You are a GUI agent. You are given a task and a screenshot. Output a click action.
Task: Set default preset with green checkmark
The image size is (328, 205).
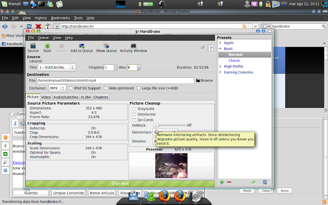click(253, 182)
